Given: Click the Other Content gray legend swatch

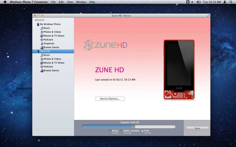Looking at the screenshot, I should pos(121,131).
